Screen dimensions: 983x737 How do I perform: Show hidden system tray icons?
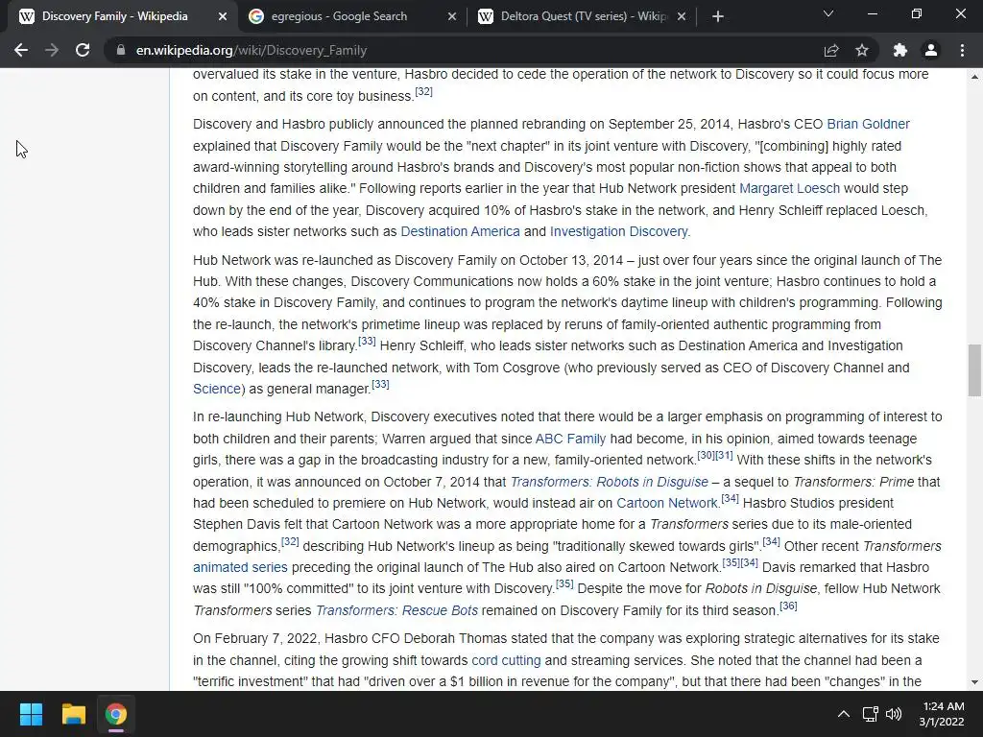(x=844, y=714)
